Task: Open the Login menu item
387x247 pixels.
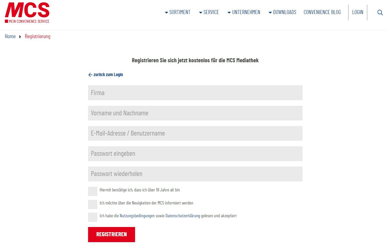Action: [x=358, y=12]
